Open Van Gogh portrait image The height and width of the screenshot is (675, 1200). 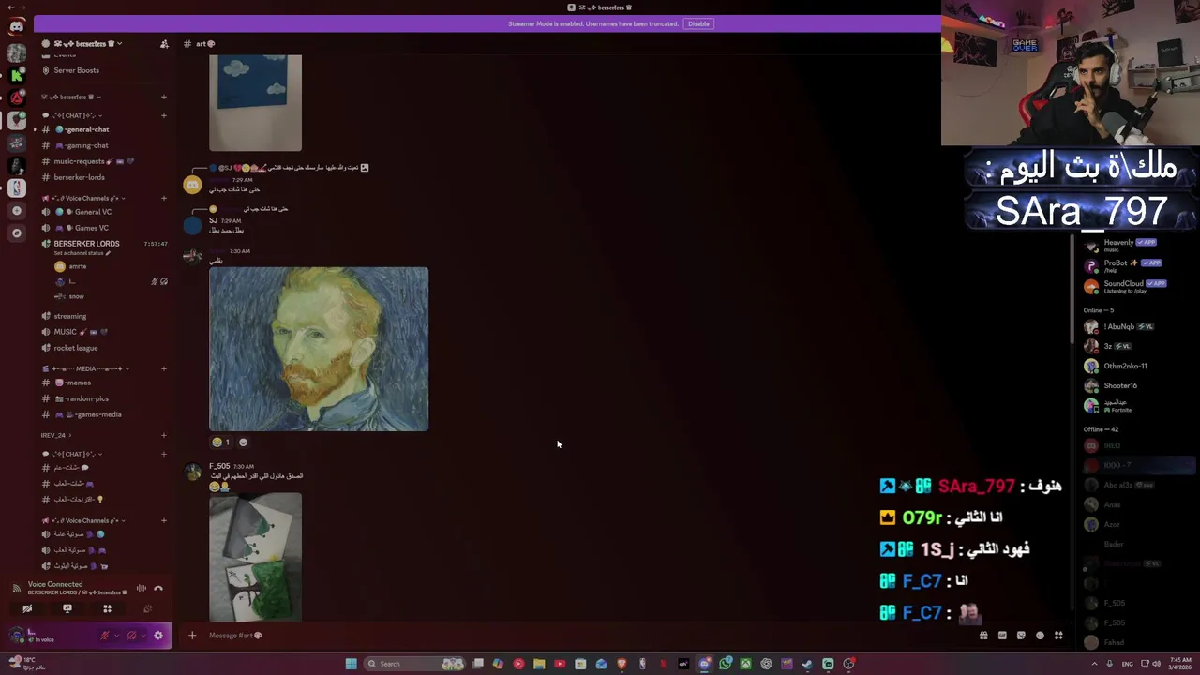319,350
